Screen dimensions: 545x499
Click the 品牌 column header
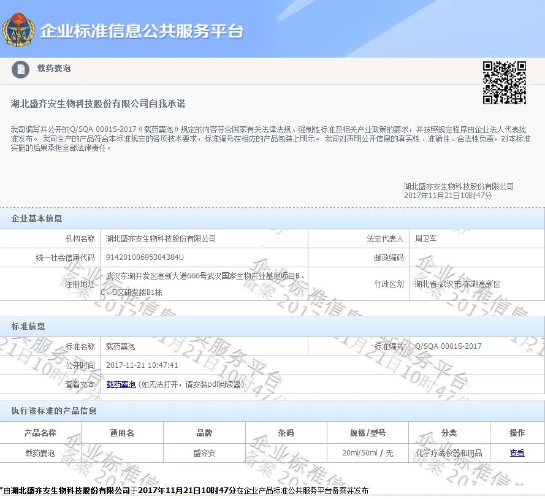[x=204, y=433]
